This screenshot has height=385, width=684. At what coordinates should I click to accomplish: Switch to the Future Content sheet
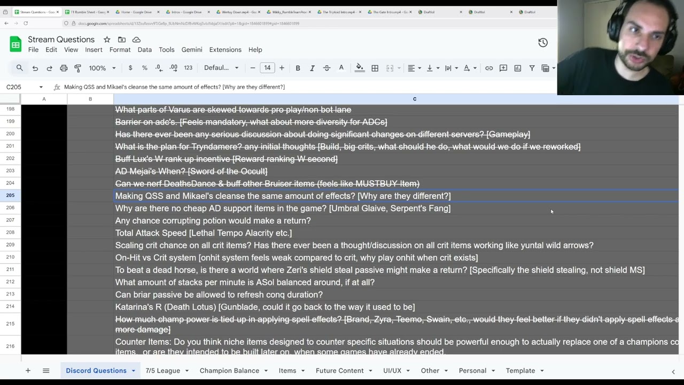coord(339,371)
